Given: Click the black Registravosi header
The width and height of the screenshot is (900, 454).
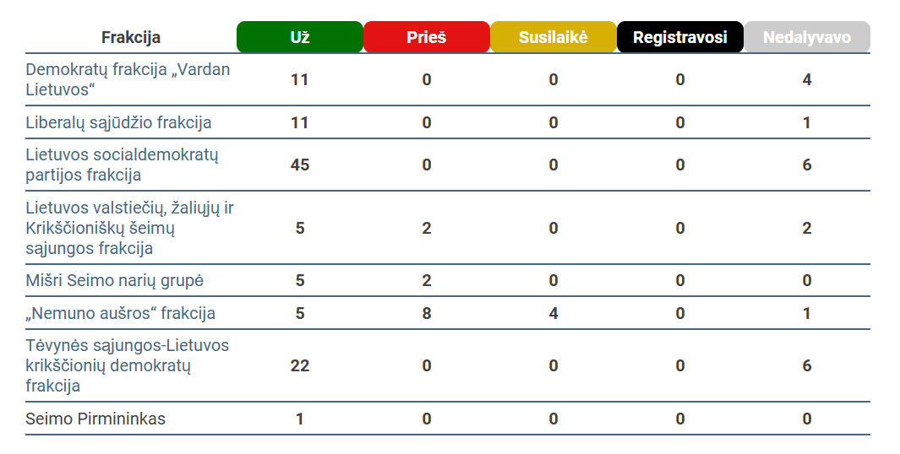Looking at the screenshot, I should [680, 37].
